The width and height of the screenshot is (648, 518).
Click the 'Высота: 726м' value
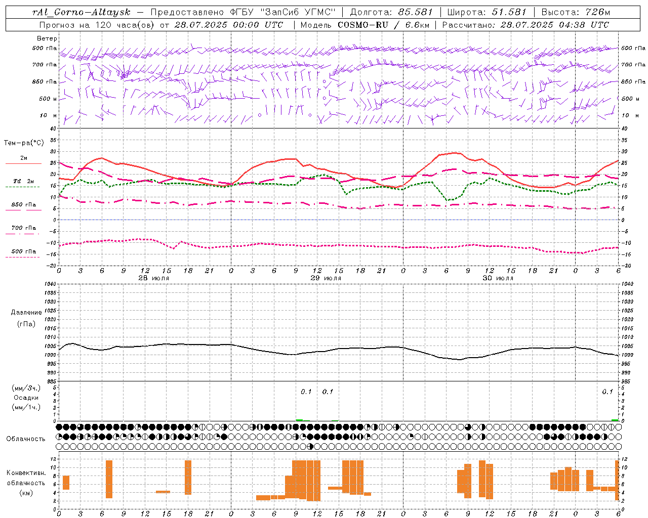click(576, 12)
